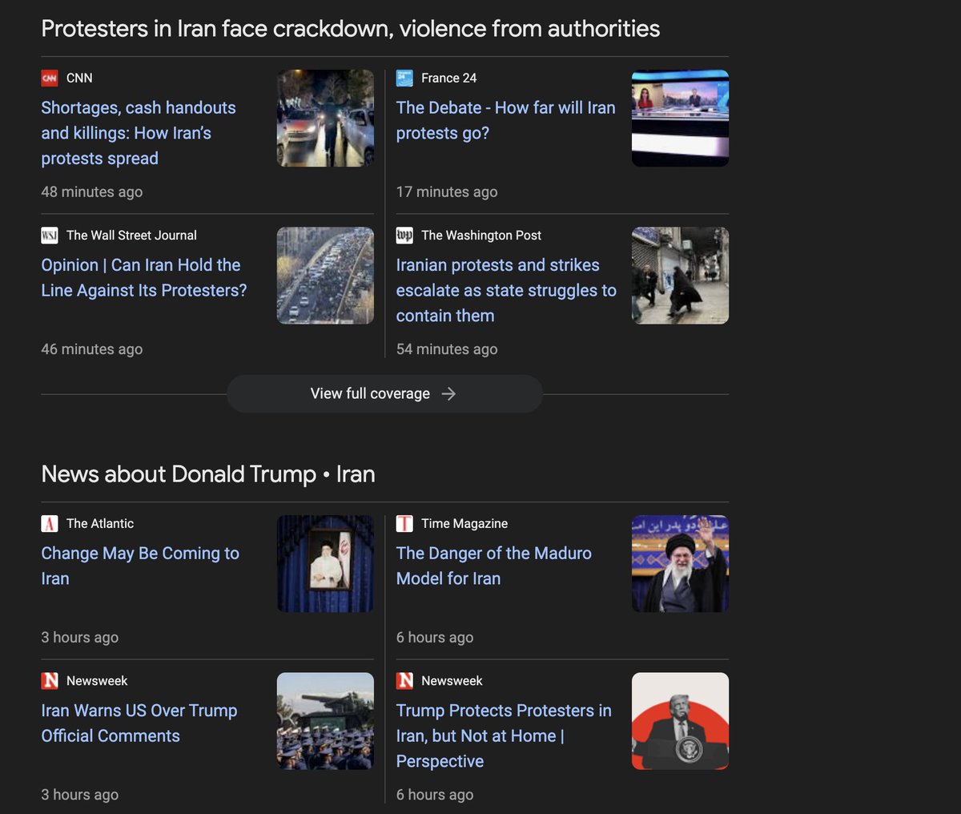Click The Washington Post source name
961x814 pixels.
(481, 235)
